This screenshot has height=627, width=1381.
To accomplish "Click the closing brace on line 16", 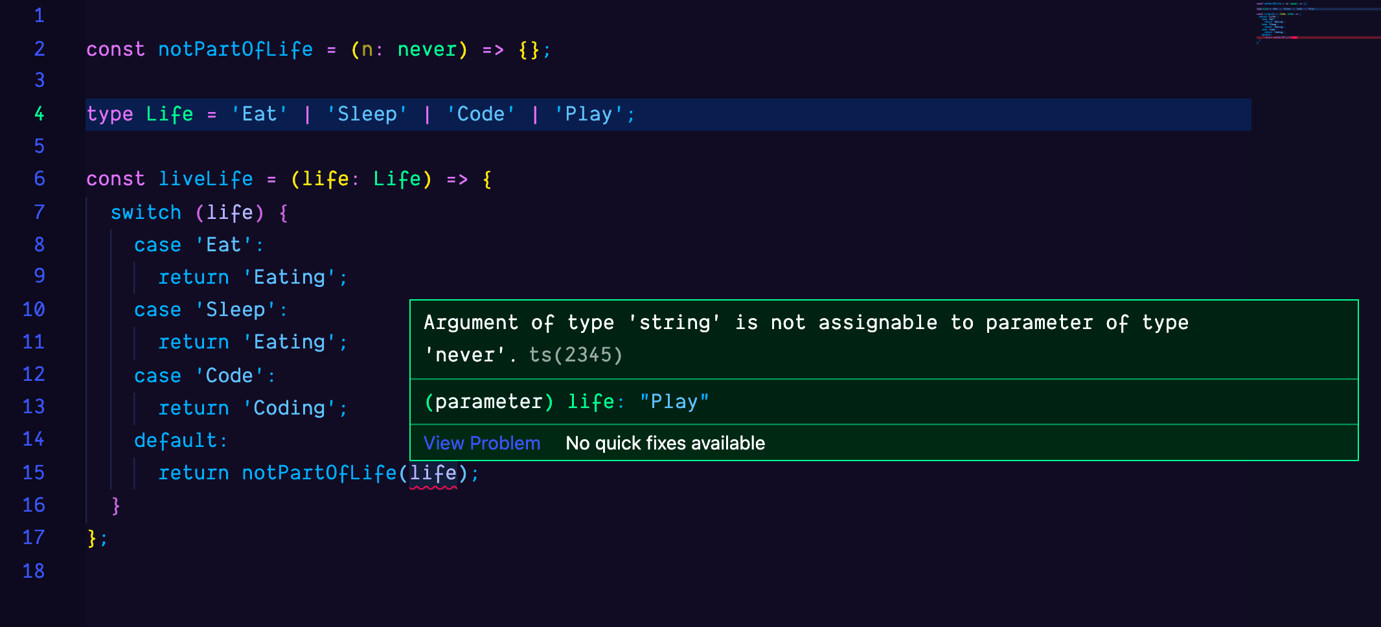I will pos(116,505).
